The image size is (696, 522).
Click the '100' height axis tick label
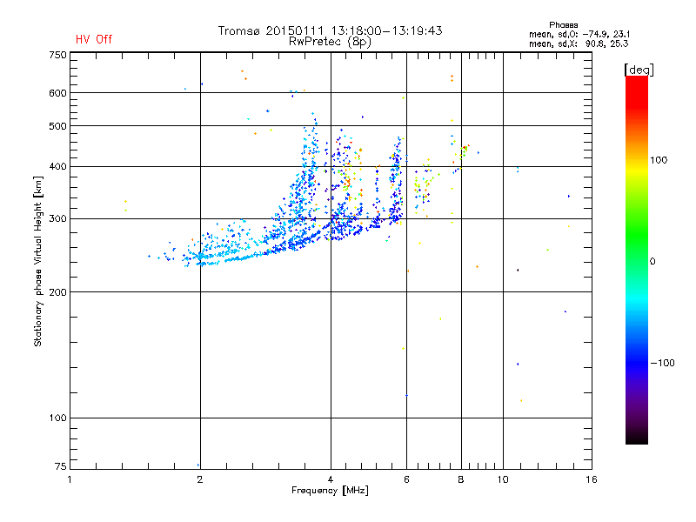click(x=57, y=418)
